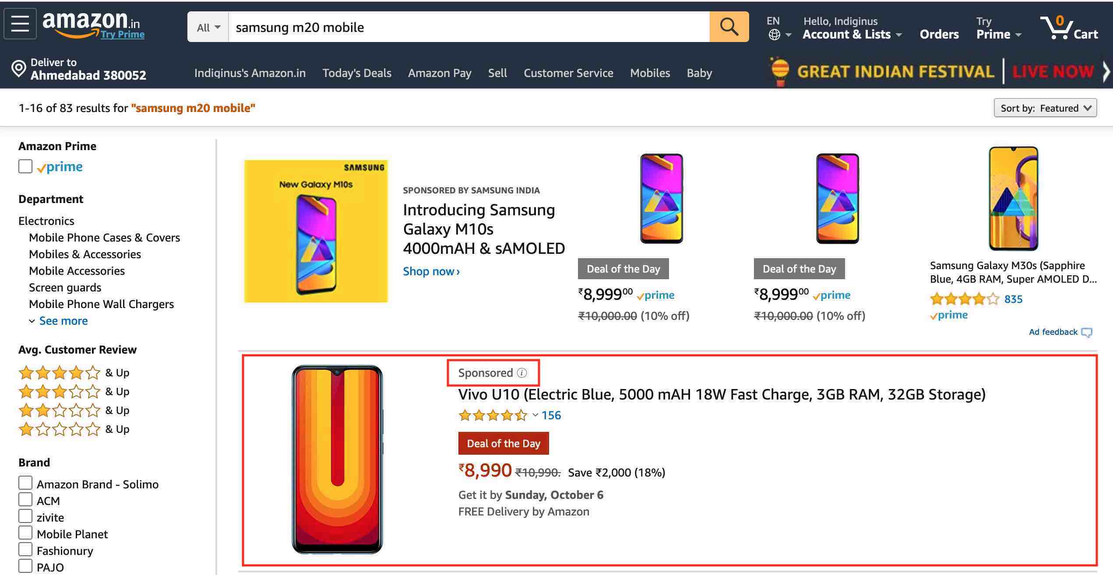Click the Sponsored info icon on Vivo U10
This screenshot has width=1113, height=575.
pos(521,373)
